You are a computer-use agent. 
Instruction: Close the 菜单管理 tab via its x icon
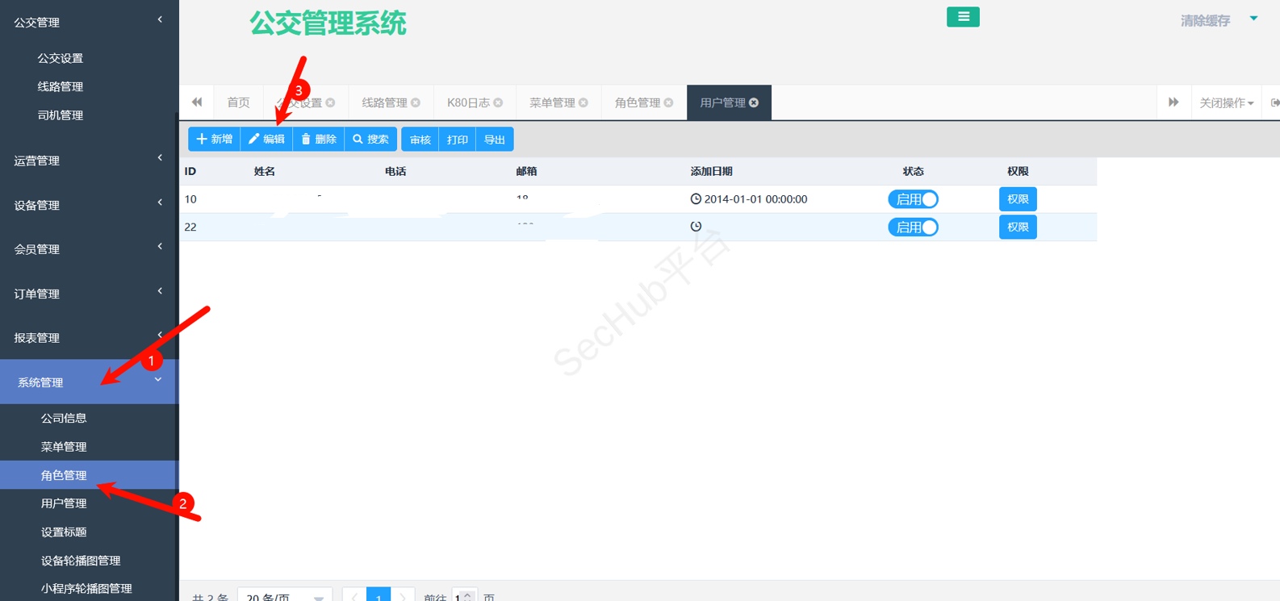coord(584,102)
